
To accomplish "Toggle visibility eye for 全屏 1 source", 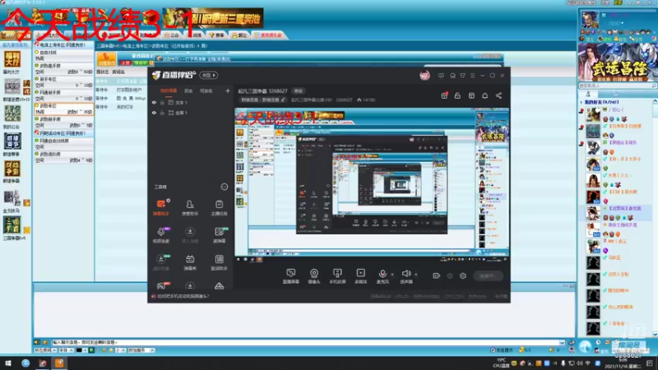I will point(154,113).
